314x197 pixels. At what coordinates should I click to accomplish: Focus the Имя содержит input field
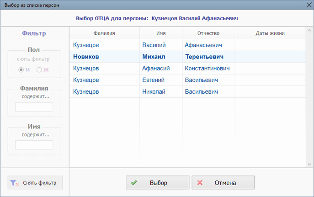34,145
